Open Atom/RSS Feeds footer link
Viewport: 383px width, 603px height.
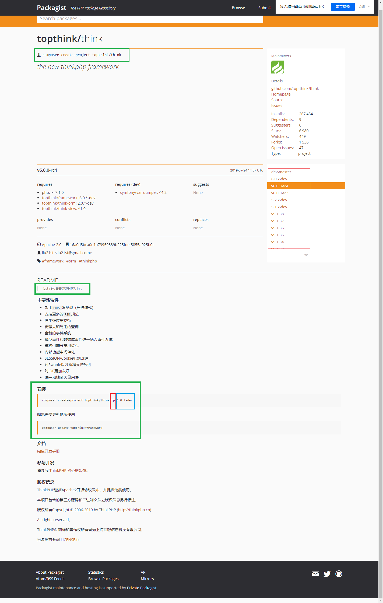(x=50, y=579)
